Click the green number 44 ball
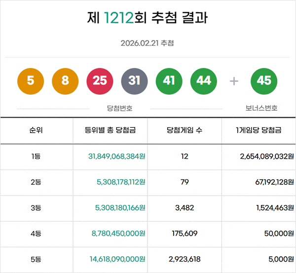Image resolution: width=296 pixels, height=273 pixels. coord(203,80)
